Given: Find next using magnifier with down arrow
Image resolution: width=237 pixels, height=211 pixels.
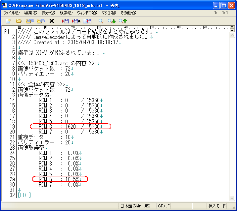Looking at the screenshot, I should click(x=112, y=21).
